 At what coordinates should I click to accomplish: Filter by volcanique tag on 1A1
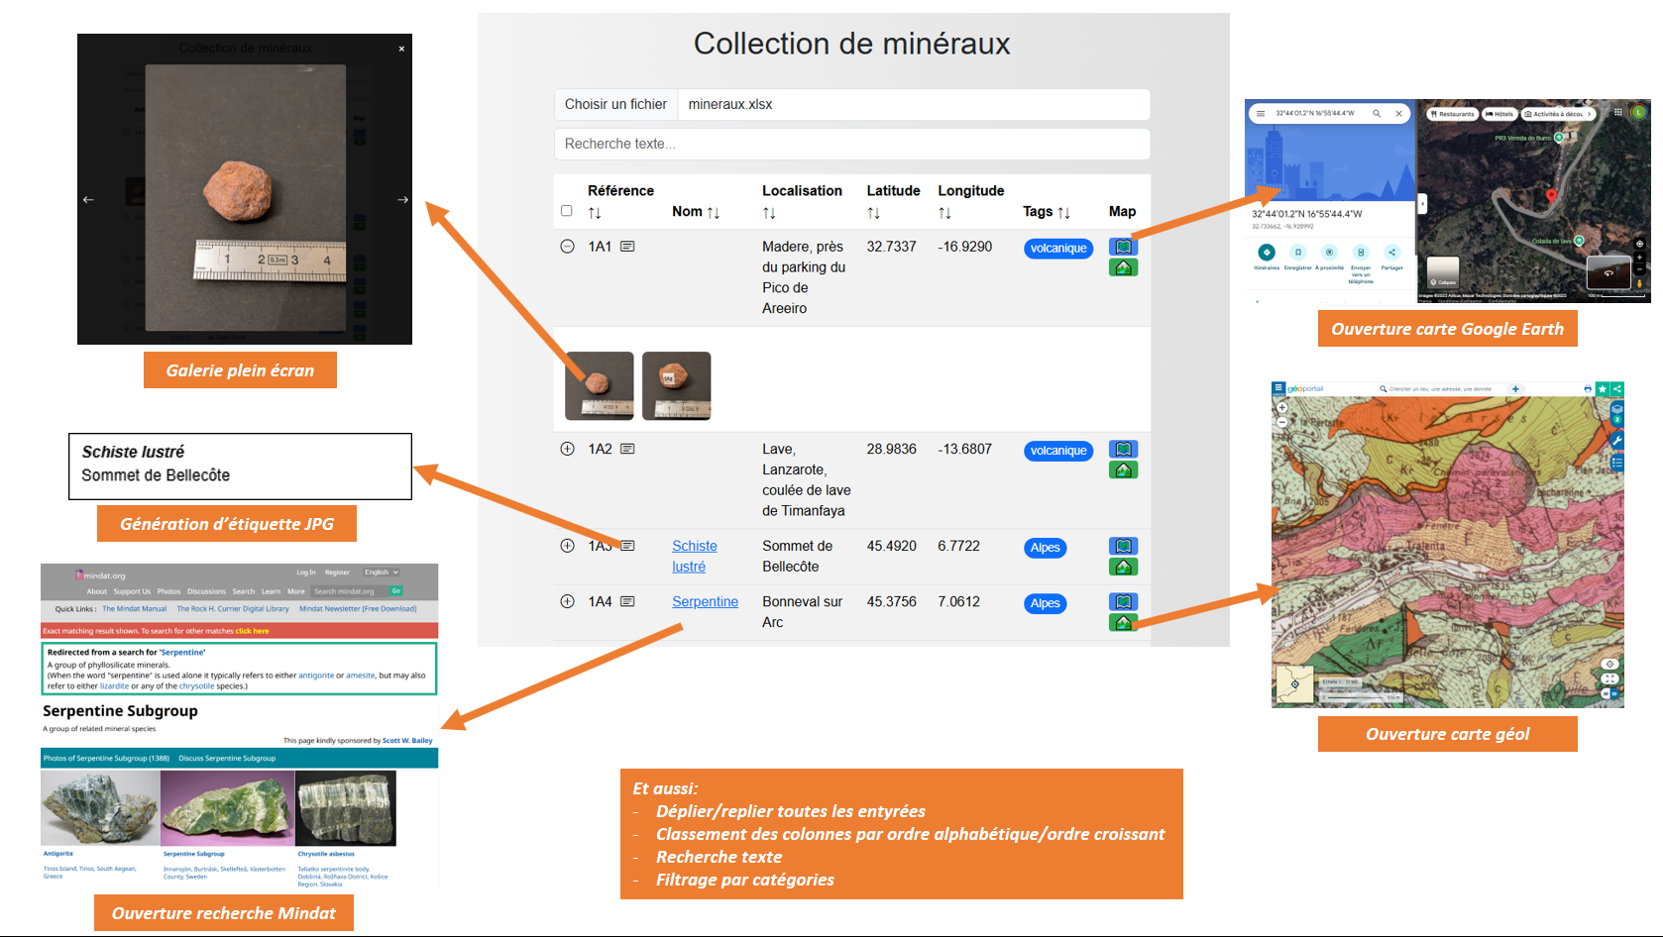pos(1057,249)
